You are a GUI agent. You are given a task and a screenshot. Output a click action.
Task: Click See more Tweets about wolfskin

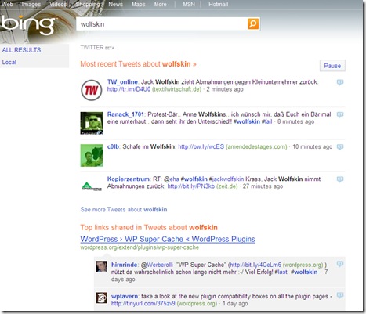(x=124, y=209)
